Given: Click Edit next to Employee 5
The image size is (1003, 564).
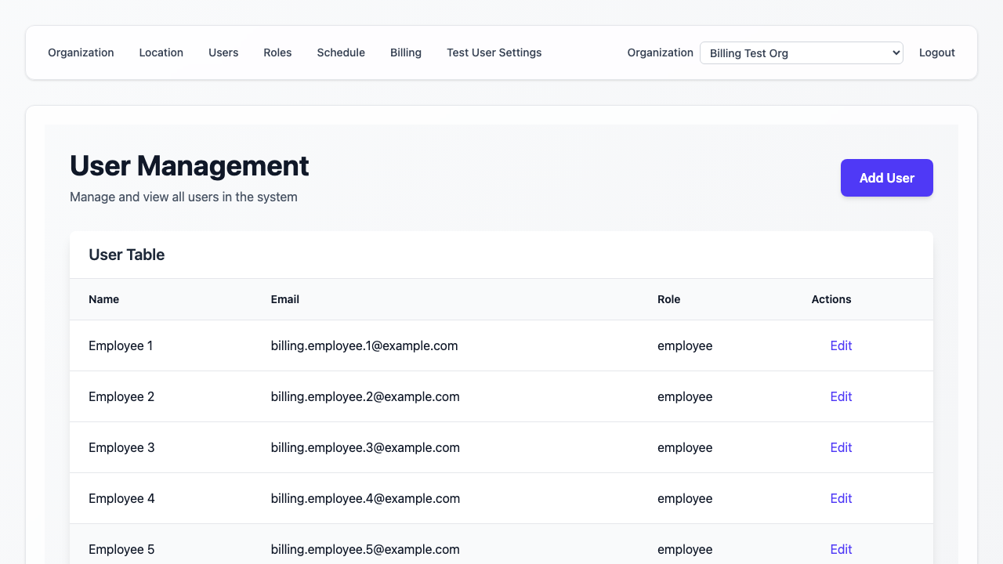Looking at the screenshot, I should [x=841, y=549].
